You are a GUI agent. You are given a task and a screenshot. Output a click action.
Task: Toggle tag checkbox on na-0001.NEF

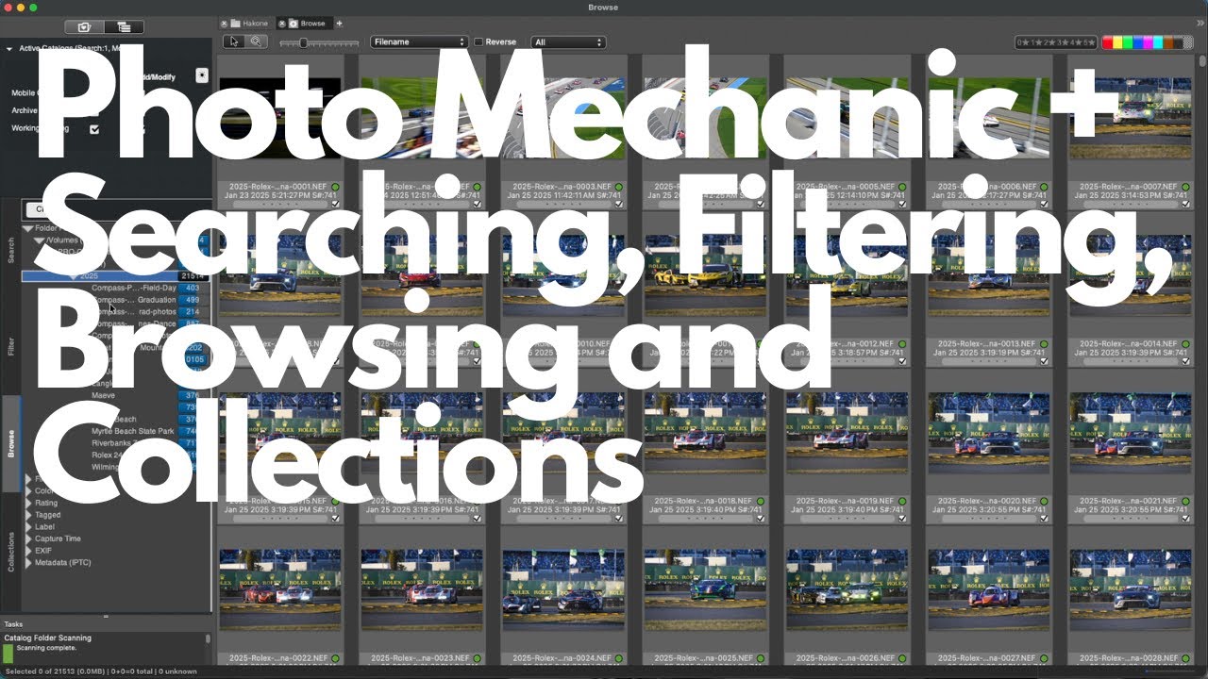pos(335,203)
